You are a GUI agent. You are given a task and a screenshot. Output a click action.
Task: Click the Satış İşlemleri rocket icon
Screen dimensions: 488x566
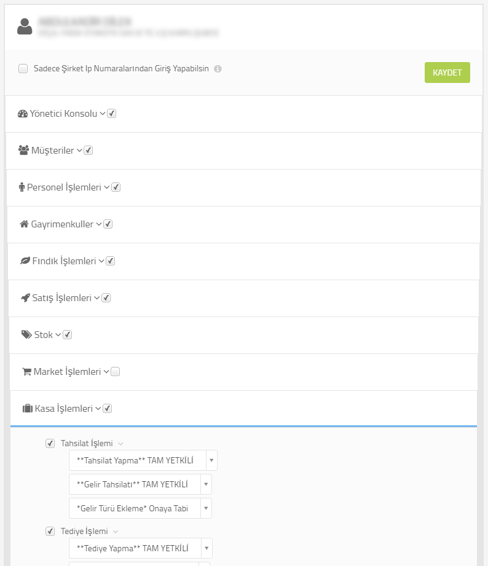26,298
